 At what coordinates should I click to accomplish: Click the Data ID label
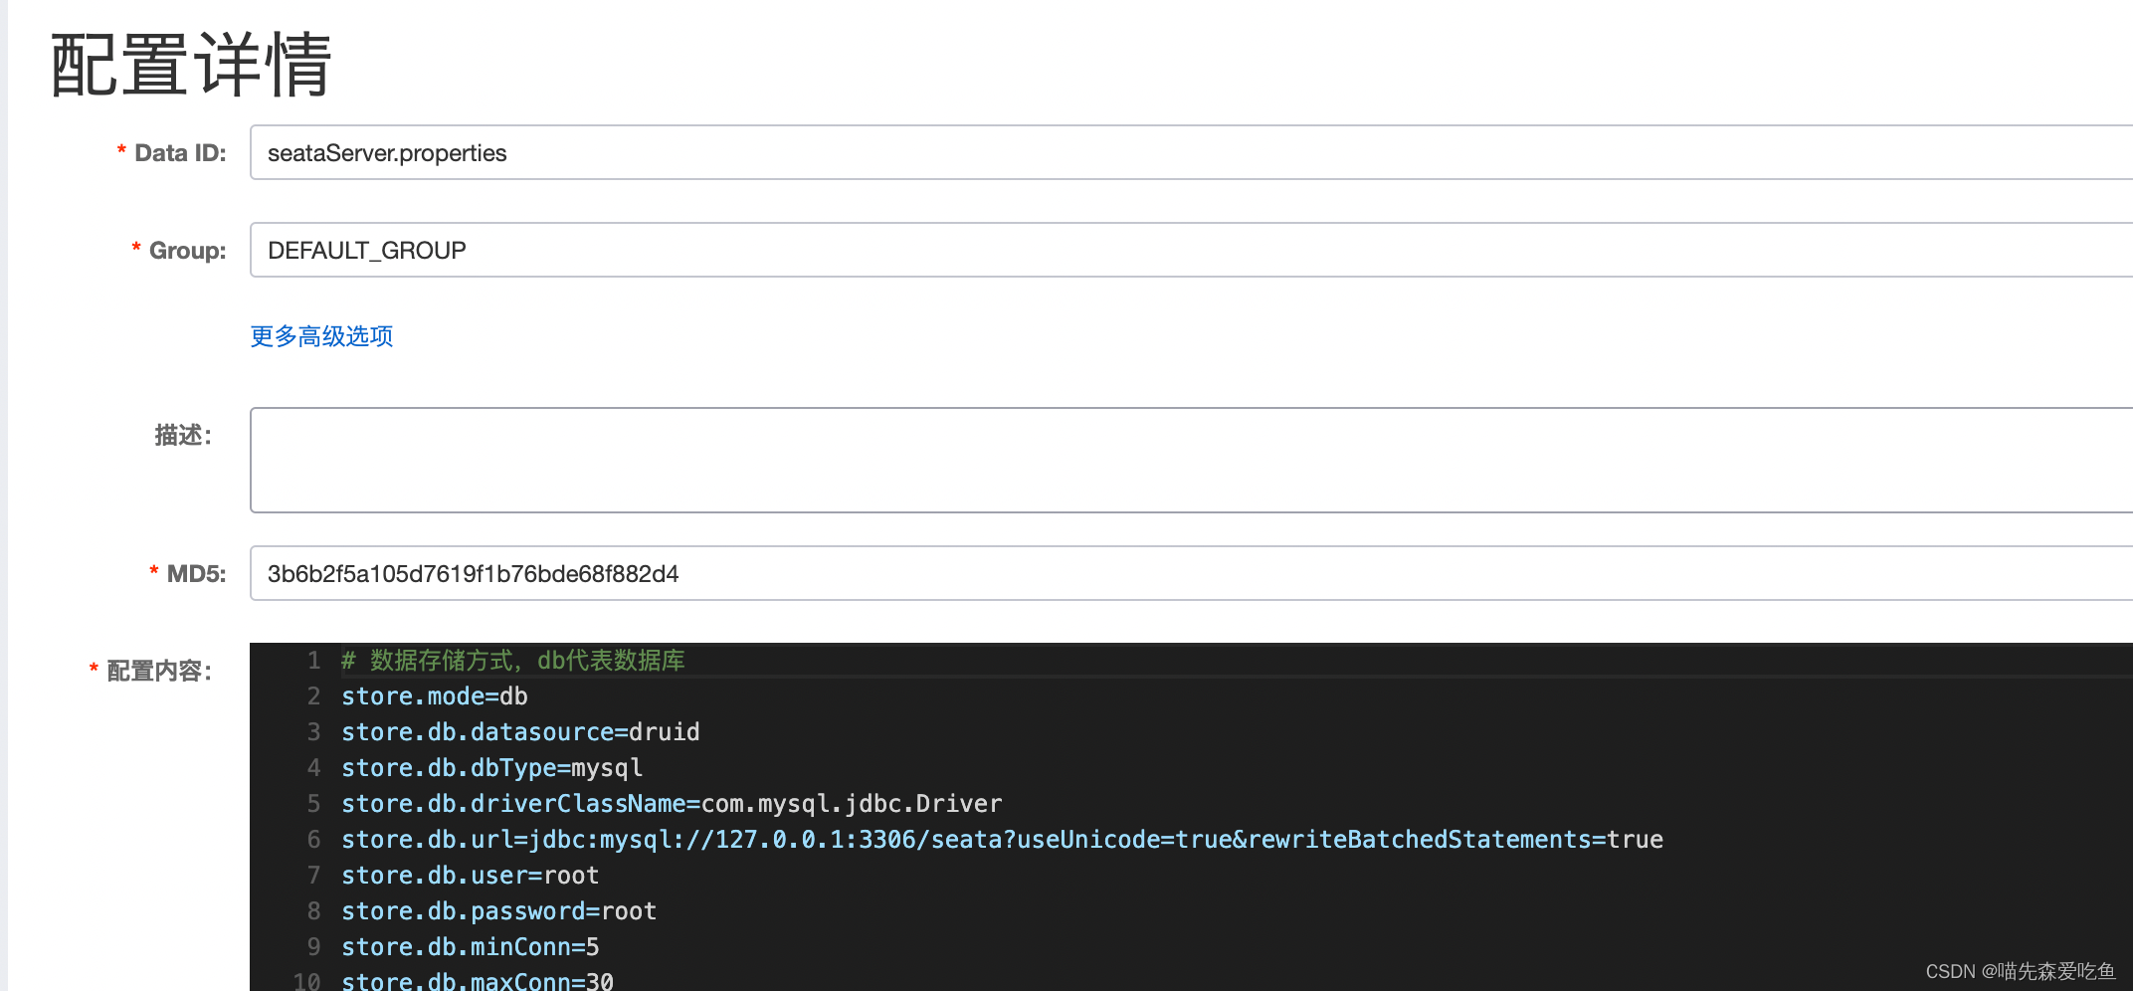pos(180,153)
